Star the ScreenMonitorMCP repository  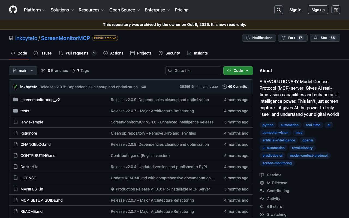[x=324, y=38]
